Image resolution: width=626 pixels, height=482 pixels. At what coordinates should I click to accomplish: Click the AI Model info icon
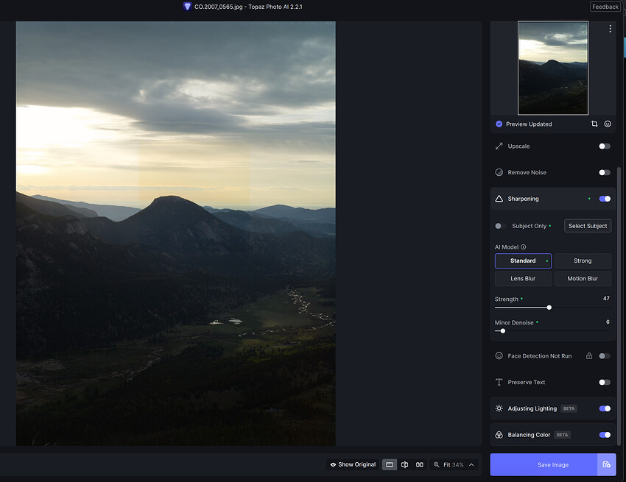point(524,247)
